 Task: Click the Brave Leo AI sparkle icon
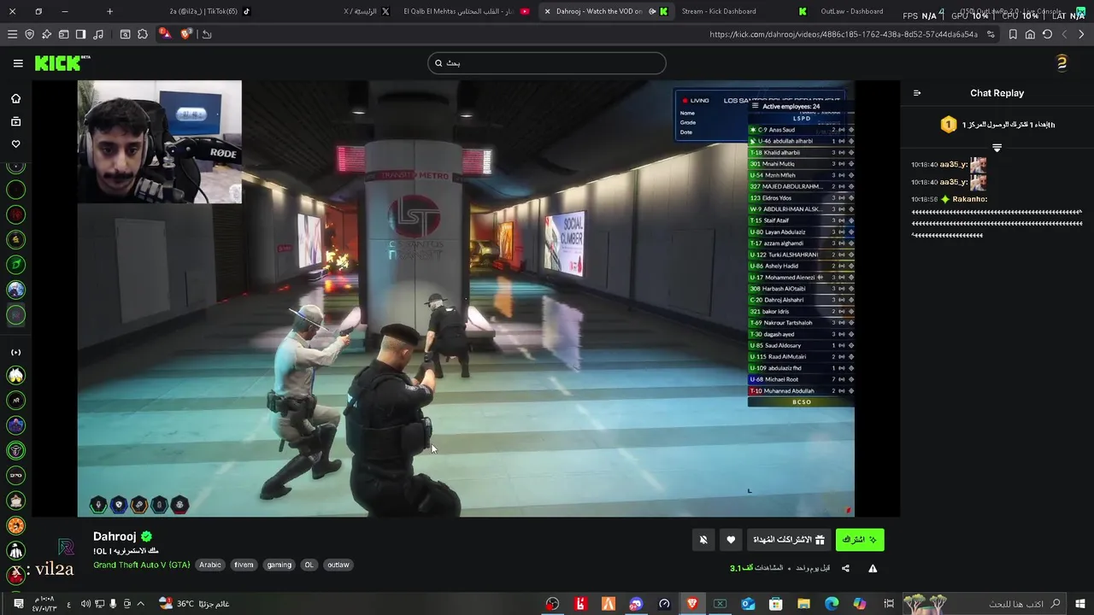pos(46,34)
